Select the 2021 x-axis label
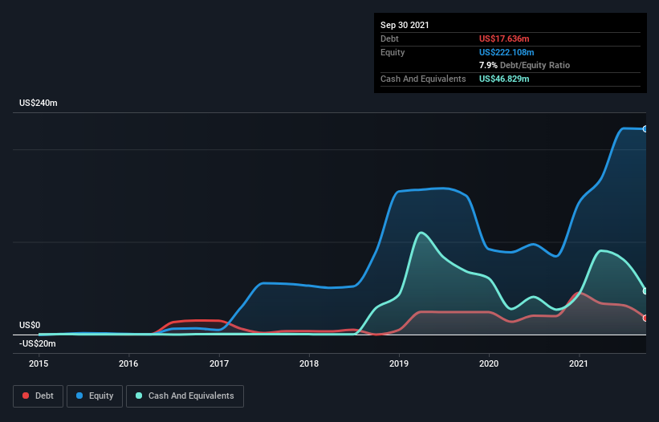This screenshot has height=422, width=659. coord(579,363)
